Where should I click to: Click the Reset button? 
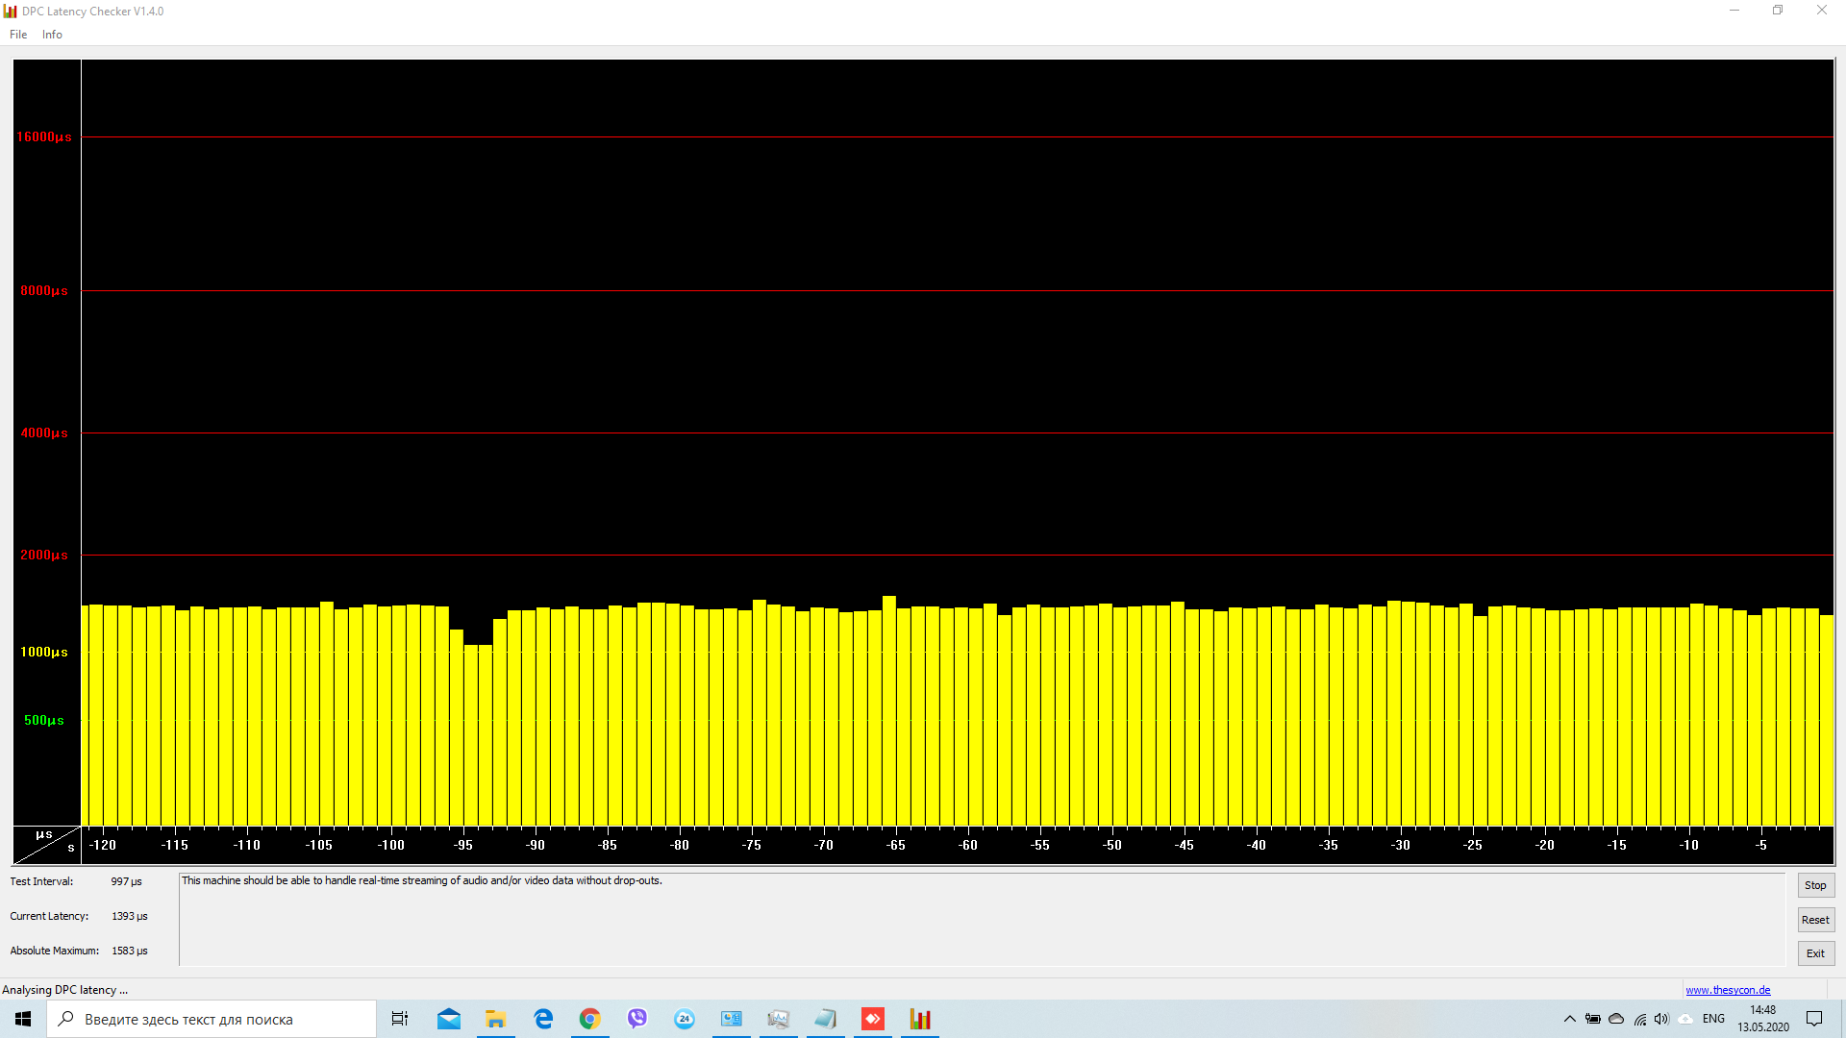pos(1815,920)
